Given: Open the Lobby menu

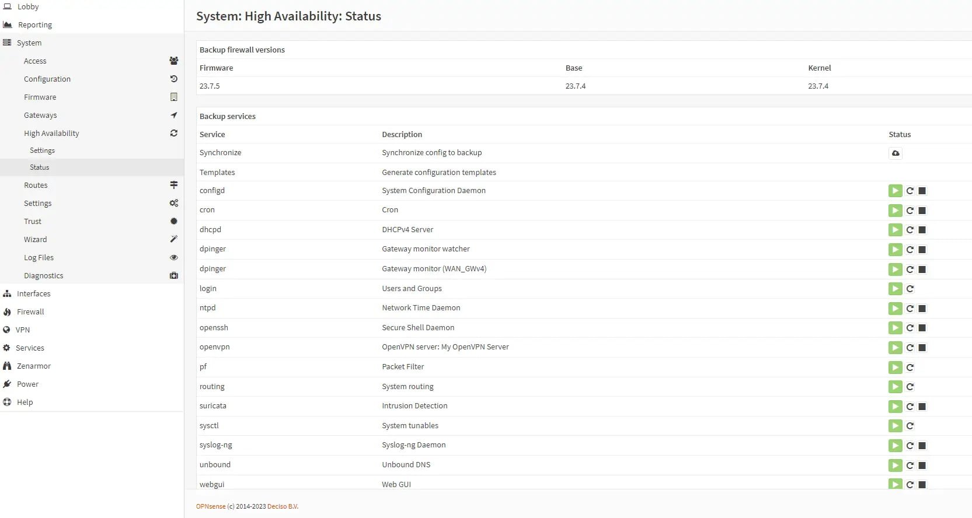Looking at the screenshot, I should click(x=92, y=6).
